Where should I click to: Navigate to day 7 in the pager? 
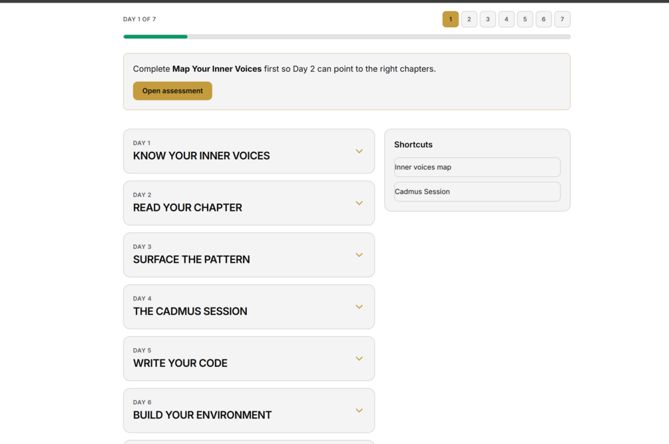point(562,19)
